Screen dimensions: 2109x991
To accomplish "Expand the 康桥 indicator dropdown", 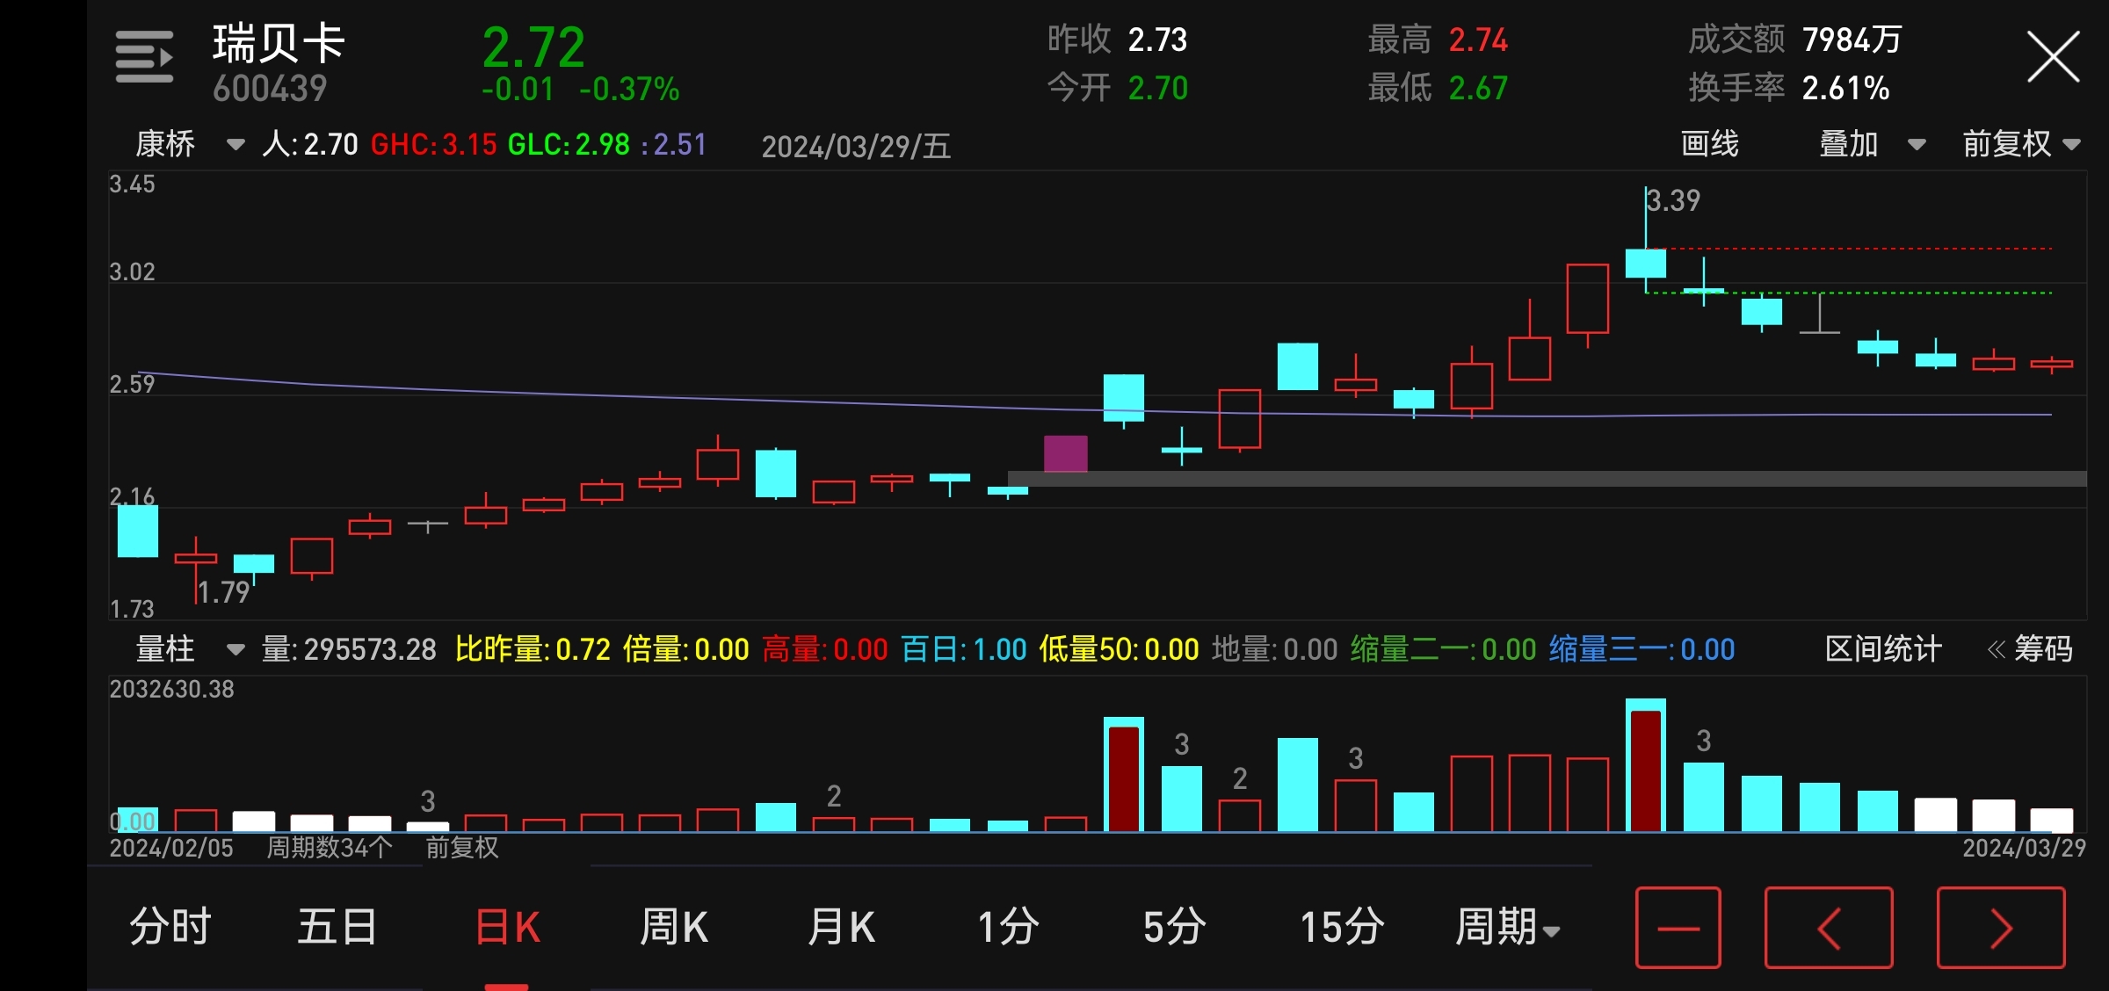I will click(190, 144).
